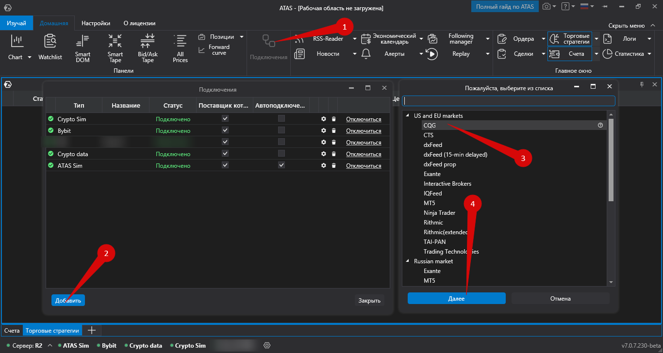Click the Новости news icon
The height and width of the screenshot is (353, 663).
[299, 54]
